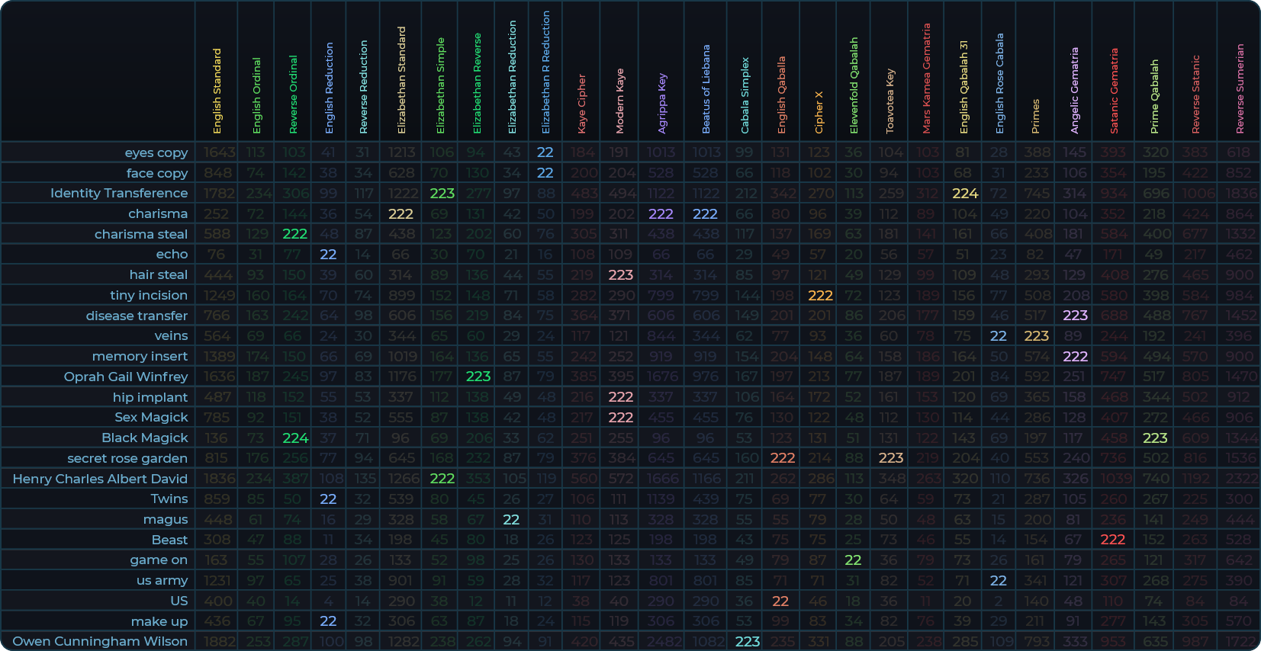Click highlighted 223 in disease transfer row

pyautogui.click(x=1075, y=316)
